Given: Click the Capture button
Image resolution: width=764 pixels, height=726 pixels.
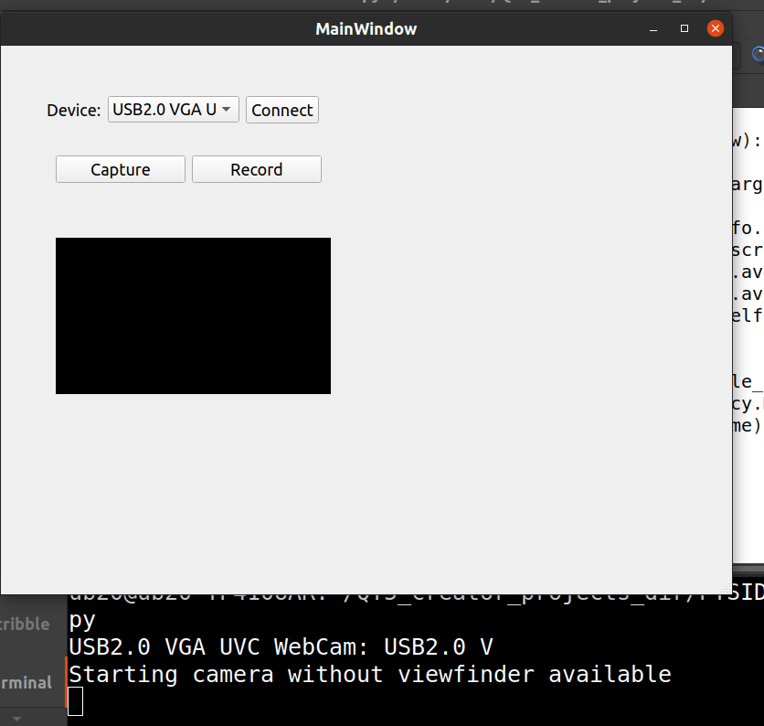Looking at the screenshot, I should (x=120, y=169).
